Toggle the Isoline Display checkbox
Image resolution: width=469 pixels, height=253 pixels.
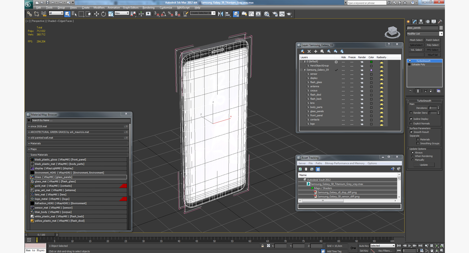pos(411,119)
